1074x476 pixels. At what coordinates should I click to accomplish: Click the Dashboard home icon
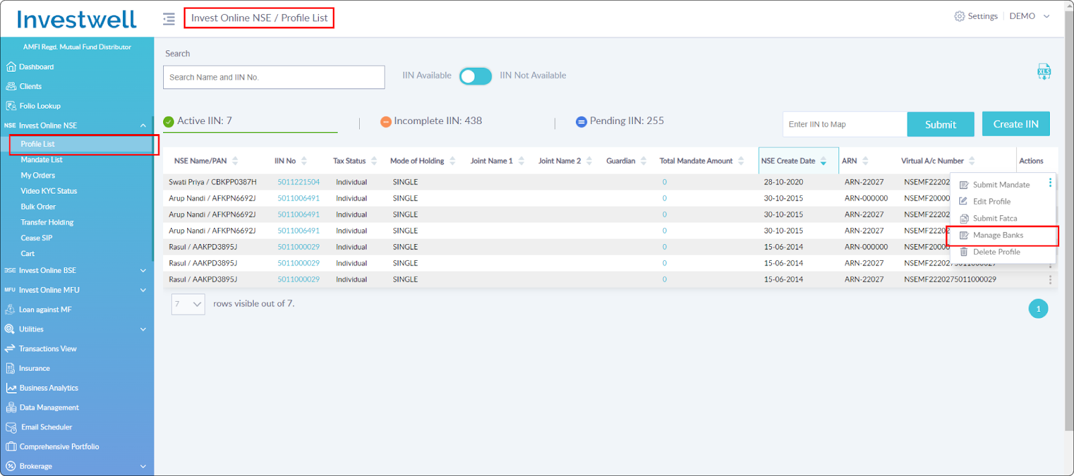11,67
